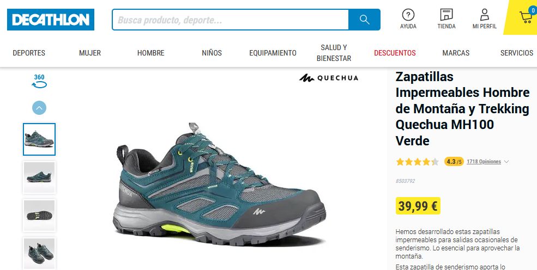The width and height of the screenshot is (537, 270).
Task: Select the pair of shoes thumbnail
Action: [x=39, y=253]
